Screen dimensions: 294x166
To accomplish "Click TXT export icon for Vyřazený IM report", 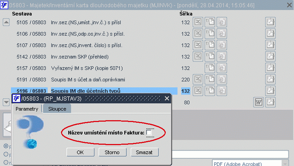I will point(209,68).
